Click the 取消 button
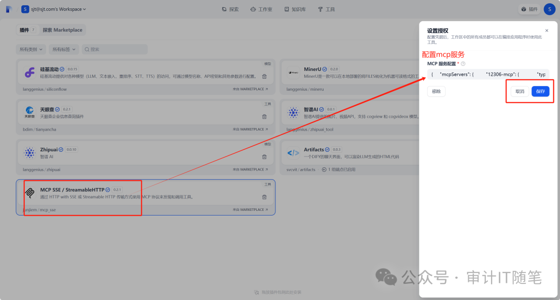The width and height of the screenshot is (560, 300). [x=520, y=91]
